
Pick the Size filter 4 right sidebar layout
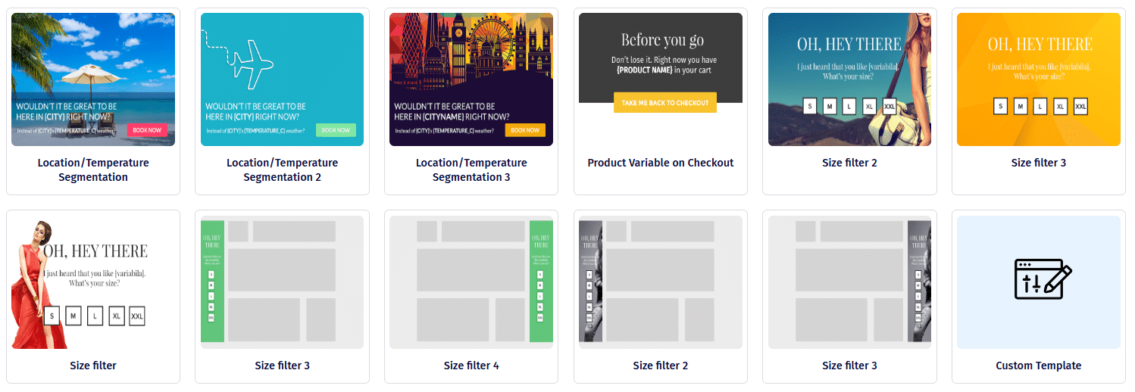471,282
